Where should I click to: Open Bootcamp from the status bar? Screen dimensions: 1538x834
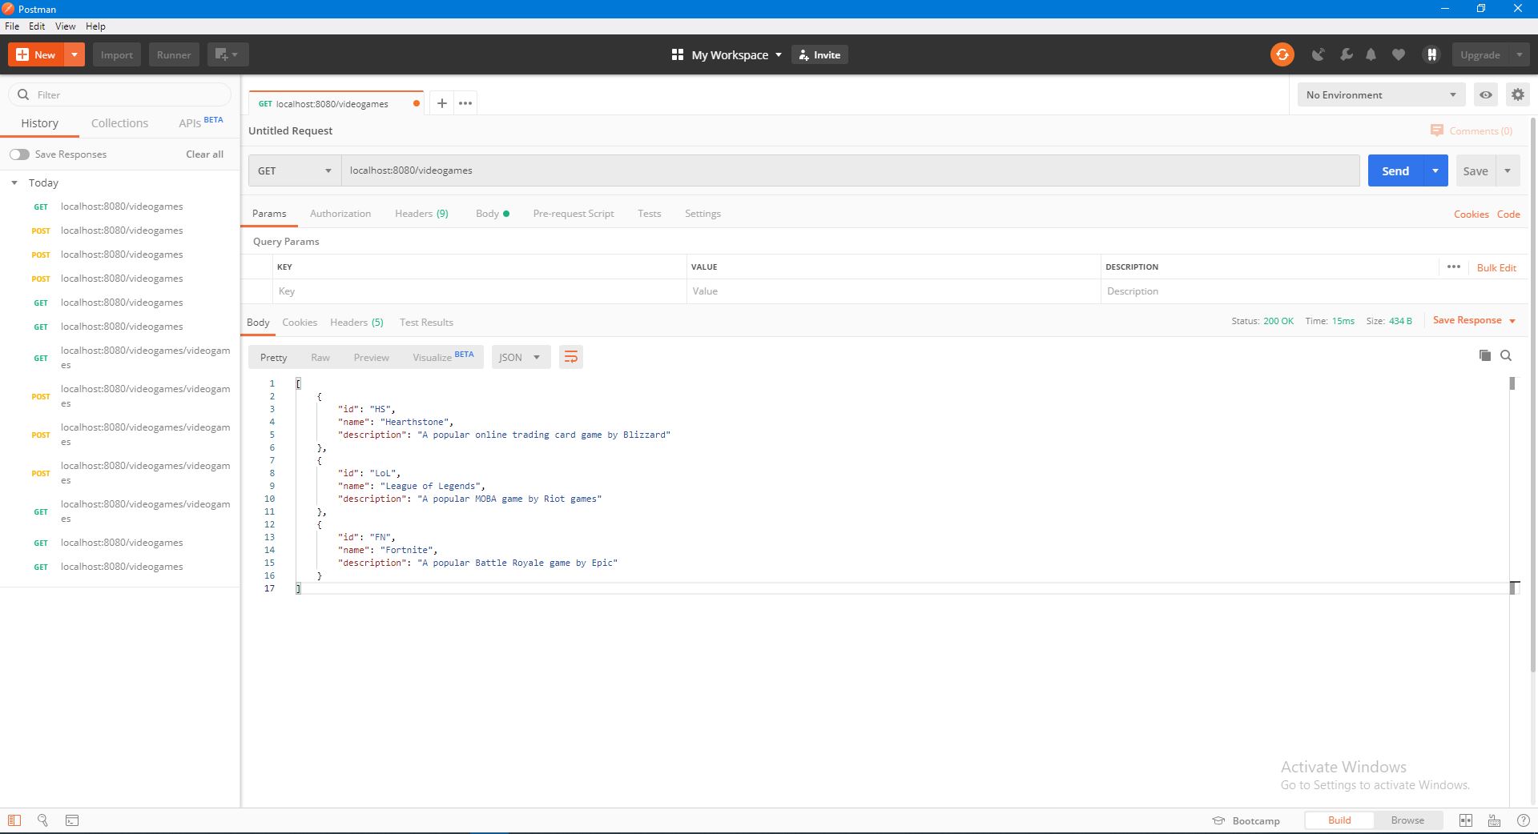1246,820
